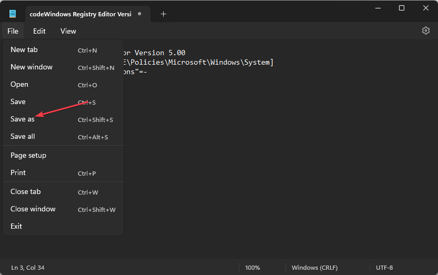The image size is (438, 275).
Task: Click the 100% zoom level indicator
Action: click(x=253, y=268)
